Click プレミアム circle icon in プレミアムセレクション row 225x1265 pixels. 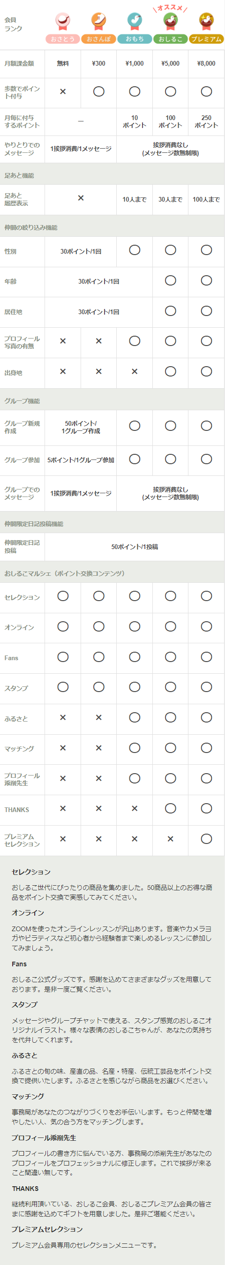(206, 838)
